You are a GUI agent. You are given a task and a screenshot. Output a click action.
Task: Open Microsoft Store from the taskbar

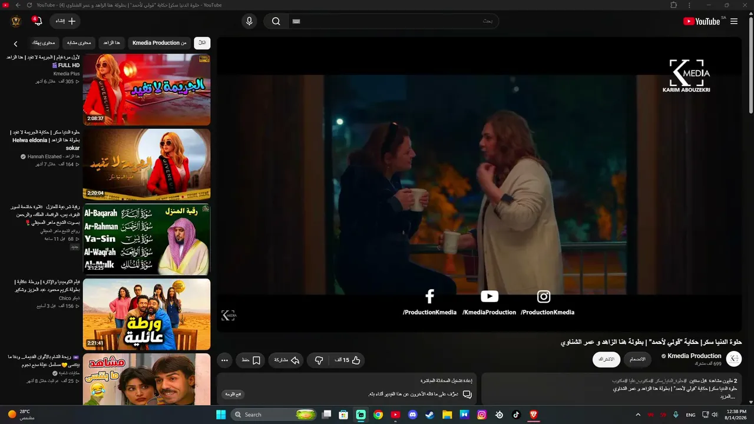(x=343, y=415)
